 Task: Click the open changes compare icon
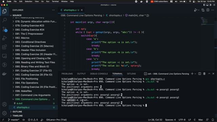[x=203, y=10]
